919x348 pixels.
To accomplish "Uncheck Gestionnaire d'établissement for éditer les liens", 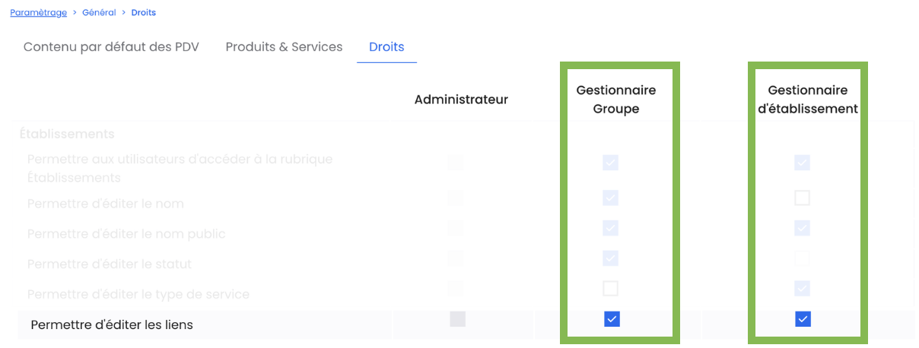I will (803, 320).
